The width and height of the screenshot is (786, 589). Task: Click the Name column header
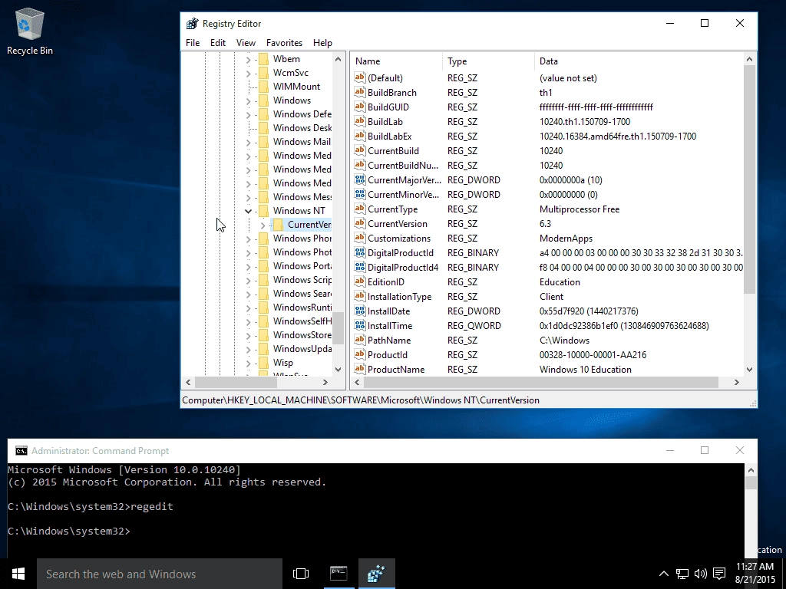[397, 61]
